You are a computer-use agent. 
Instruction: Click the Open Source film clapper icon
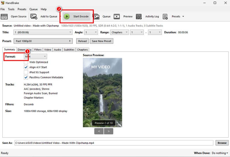4,17
